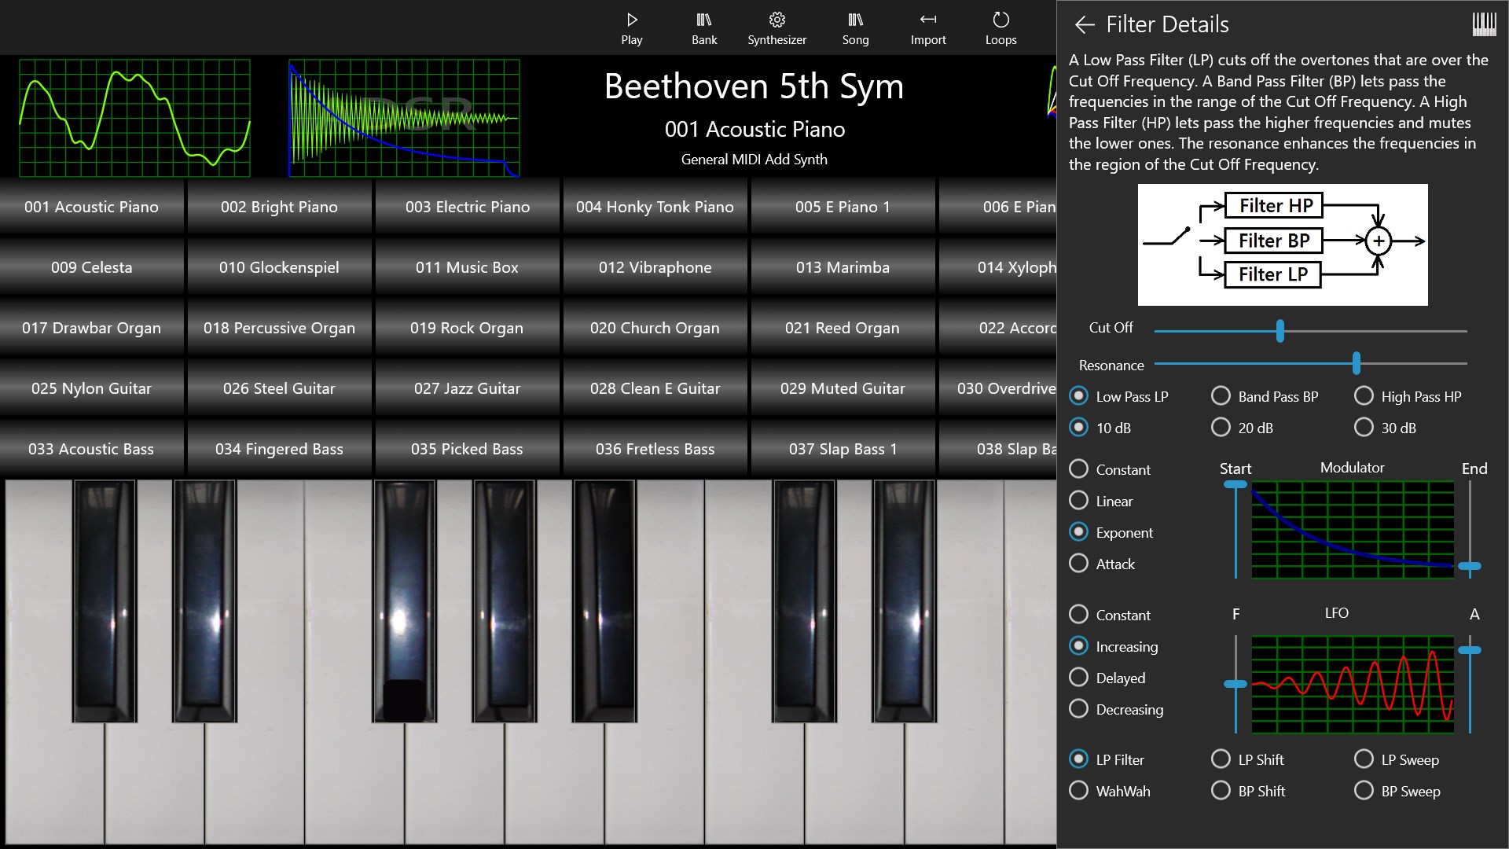Select 034 Fingered Bass preset

[x=279, y=449]
